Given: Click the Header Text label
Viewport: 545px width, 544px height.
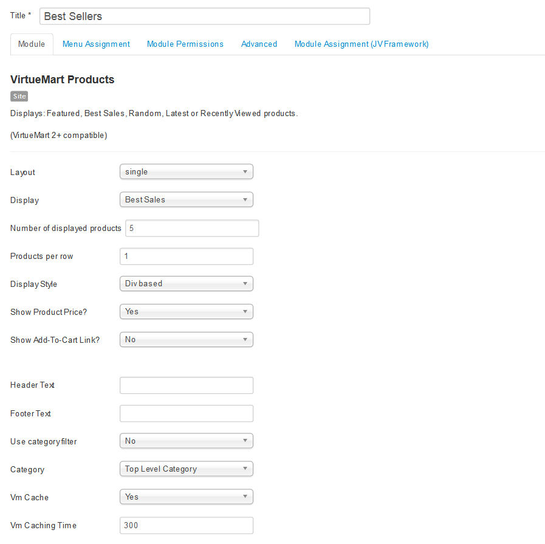Looking at the screenshot, I should click(x=32, y=385).
